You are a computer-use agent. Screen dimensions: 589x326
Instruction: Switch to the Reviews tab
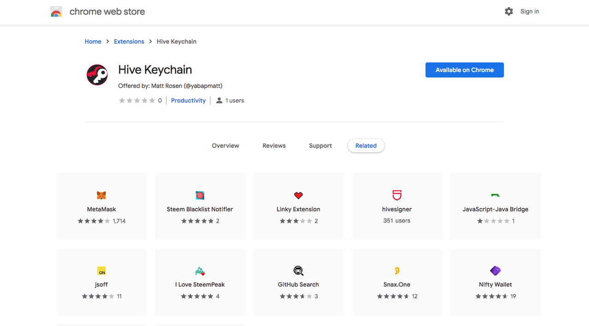point(274,146)
